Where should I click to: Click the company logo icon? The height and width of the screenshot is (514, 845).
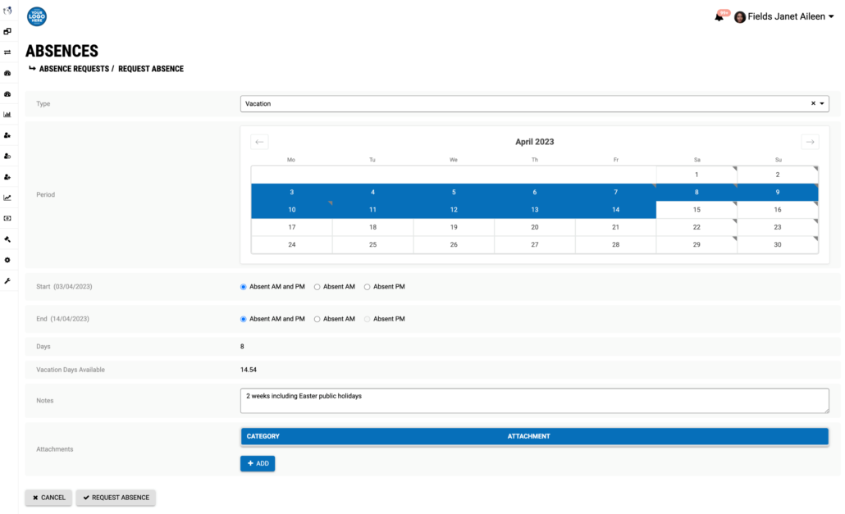tap(37, 16)
